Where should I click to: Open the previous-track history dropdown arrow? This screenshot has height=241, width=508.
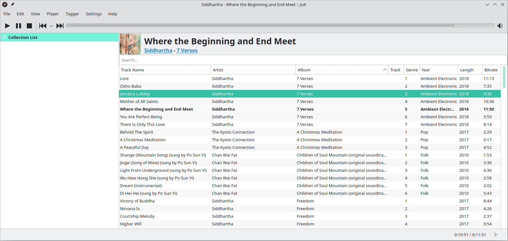(51, 26)
